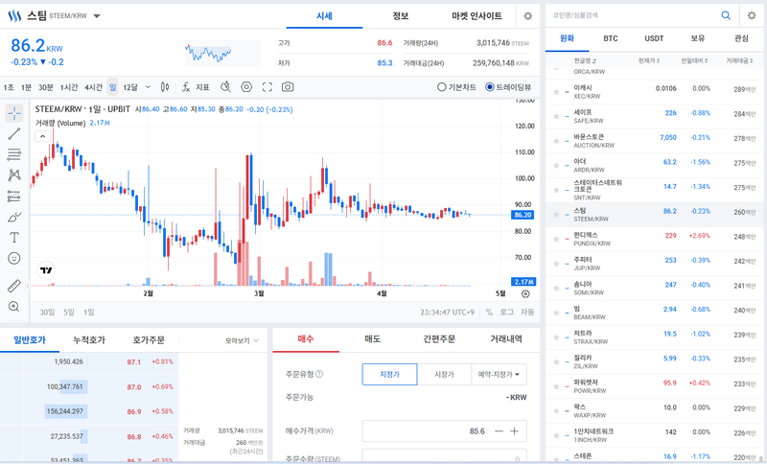Image resolution: width=767 pixels, height=464 pixels.
Task: Click the search magnifier icon
Action: 726,15
